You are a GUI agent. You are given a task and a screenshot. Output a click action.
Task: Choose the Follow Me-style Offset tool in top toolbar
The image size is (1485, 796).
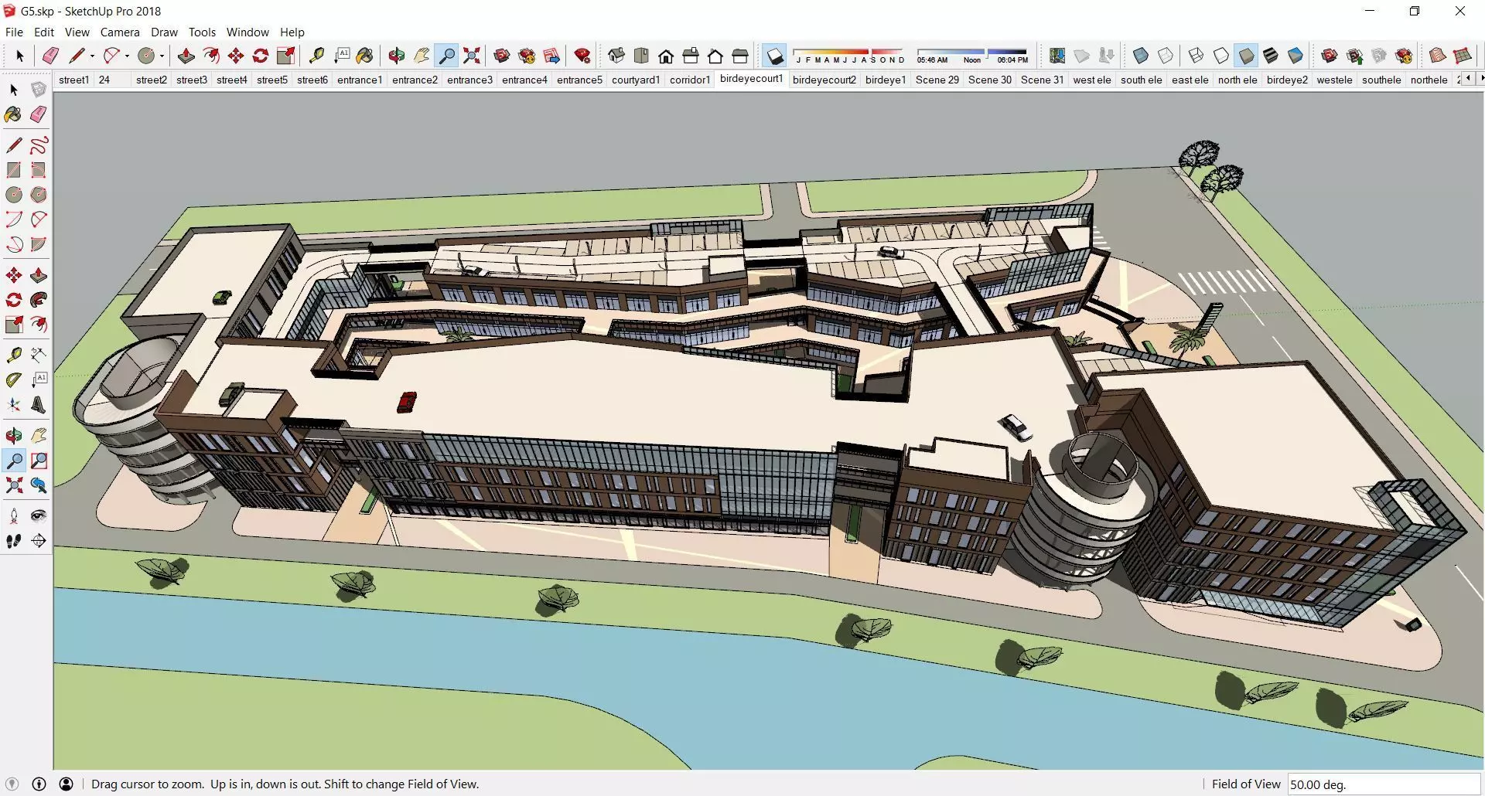(211, 56)
